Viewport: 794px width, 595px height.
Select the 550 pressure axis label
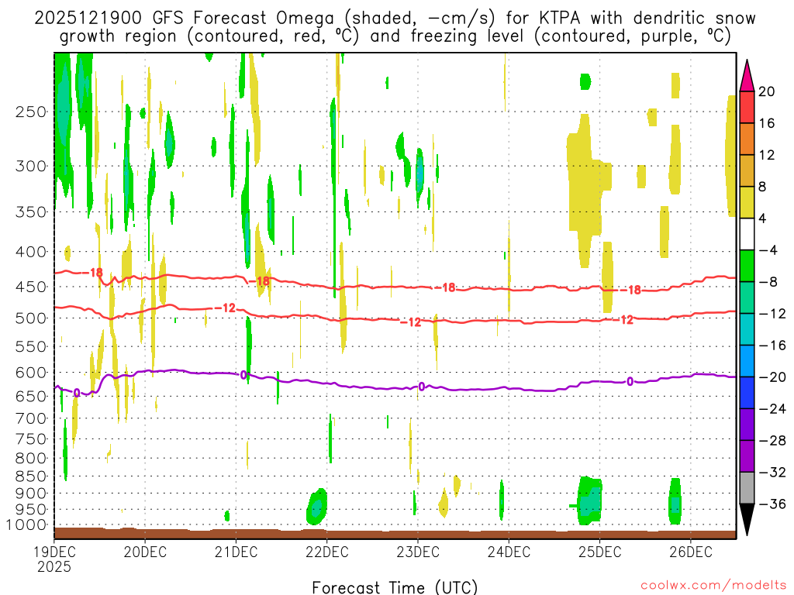pyautogui.click(x=31, y=346)
